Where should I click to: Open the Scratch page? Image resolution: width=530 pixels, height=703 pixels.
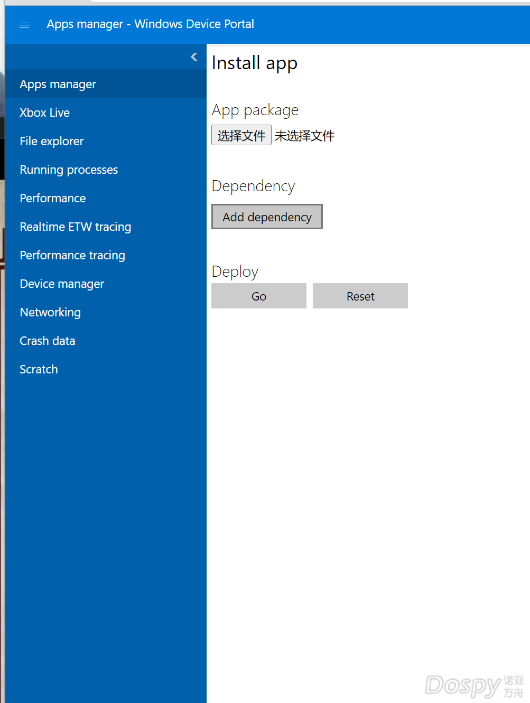(x=39, y=370)
